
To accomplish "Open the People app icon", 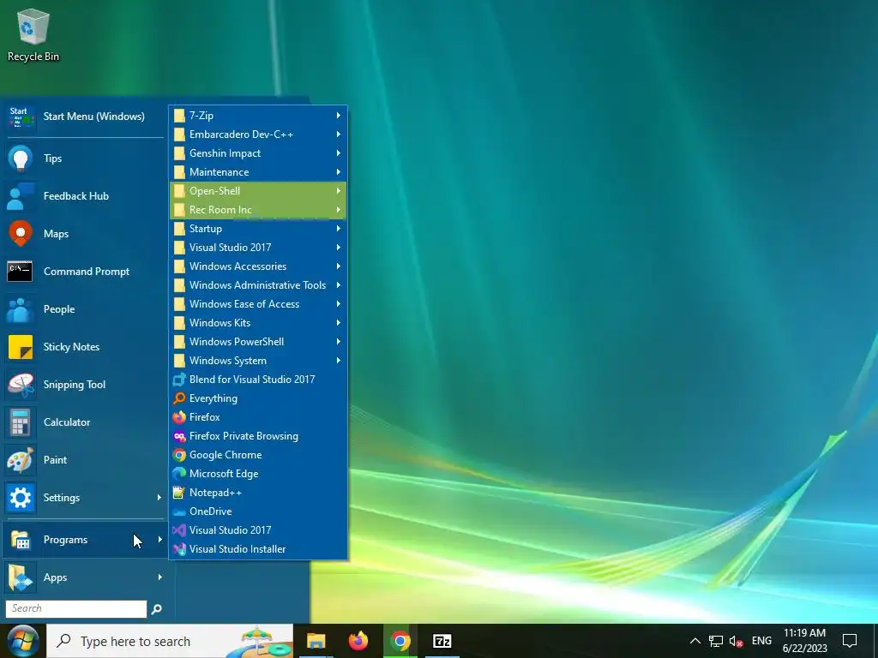I will click(x=21, y=308).
